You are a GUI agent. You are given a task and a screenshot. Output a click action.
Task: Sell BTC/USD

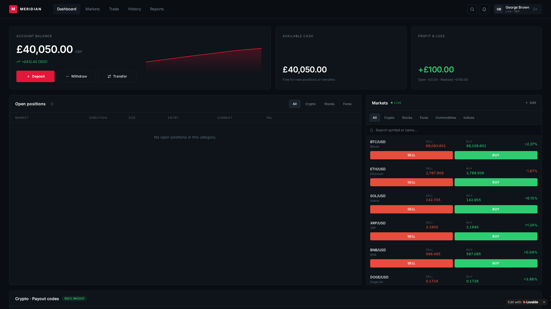pyautogui.click(x=412, y=155)
